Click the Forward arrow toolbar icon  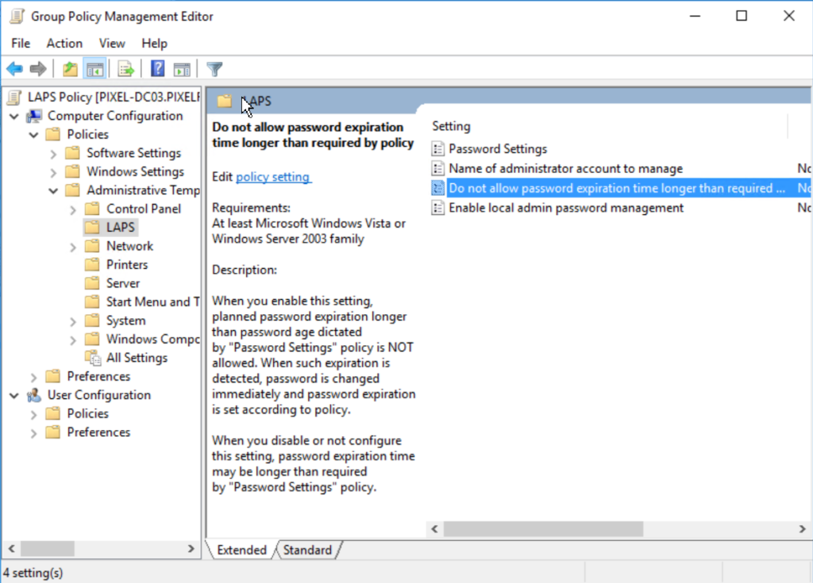pos(38,69)
